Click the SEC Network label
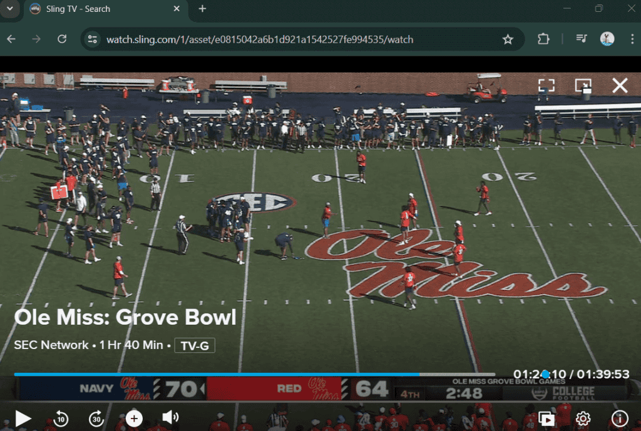Viewport: 641px width, 431px height. 51,345
